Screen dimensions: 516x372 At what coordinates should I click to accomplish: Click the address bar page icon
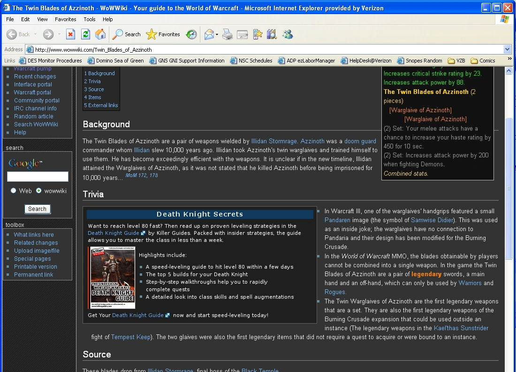coord(30,50)
